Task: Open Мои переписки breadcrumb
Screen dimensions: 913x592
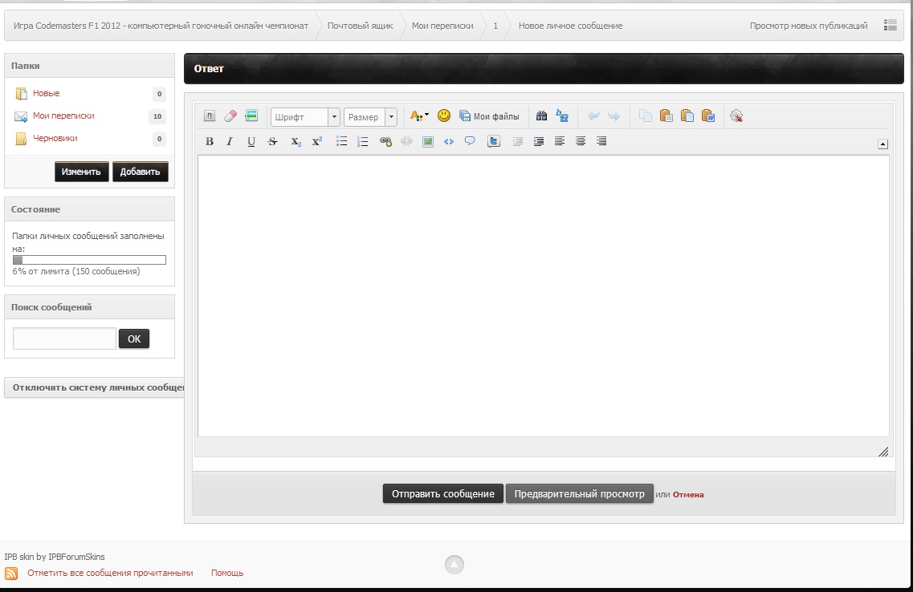Action: [x=442, y=26]
